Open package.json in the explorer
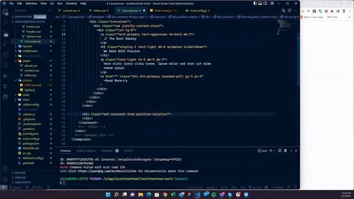 (31, 144)
